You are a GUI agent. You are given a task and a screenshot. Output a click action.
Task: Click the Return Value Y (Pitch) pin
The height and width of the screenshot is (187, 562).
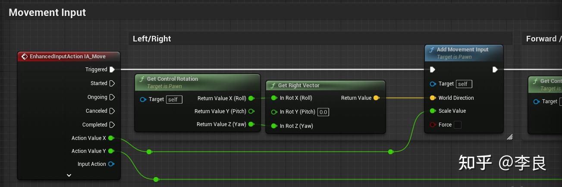pos(251,111)
